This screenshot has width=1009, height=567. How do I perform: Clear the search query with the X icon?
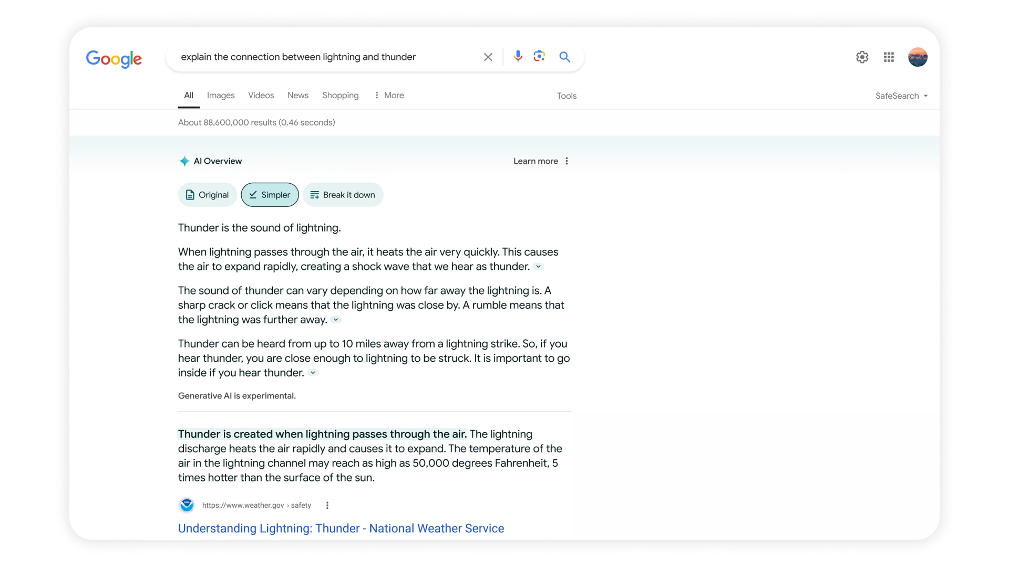point(488,57)
